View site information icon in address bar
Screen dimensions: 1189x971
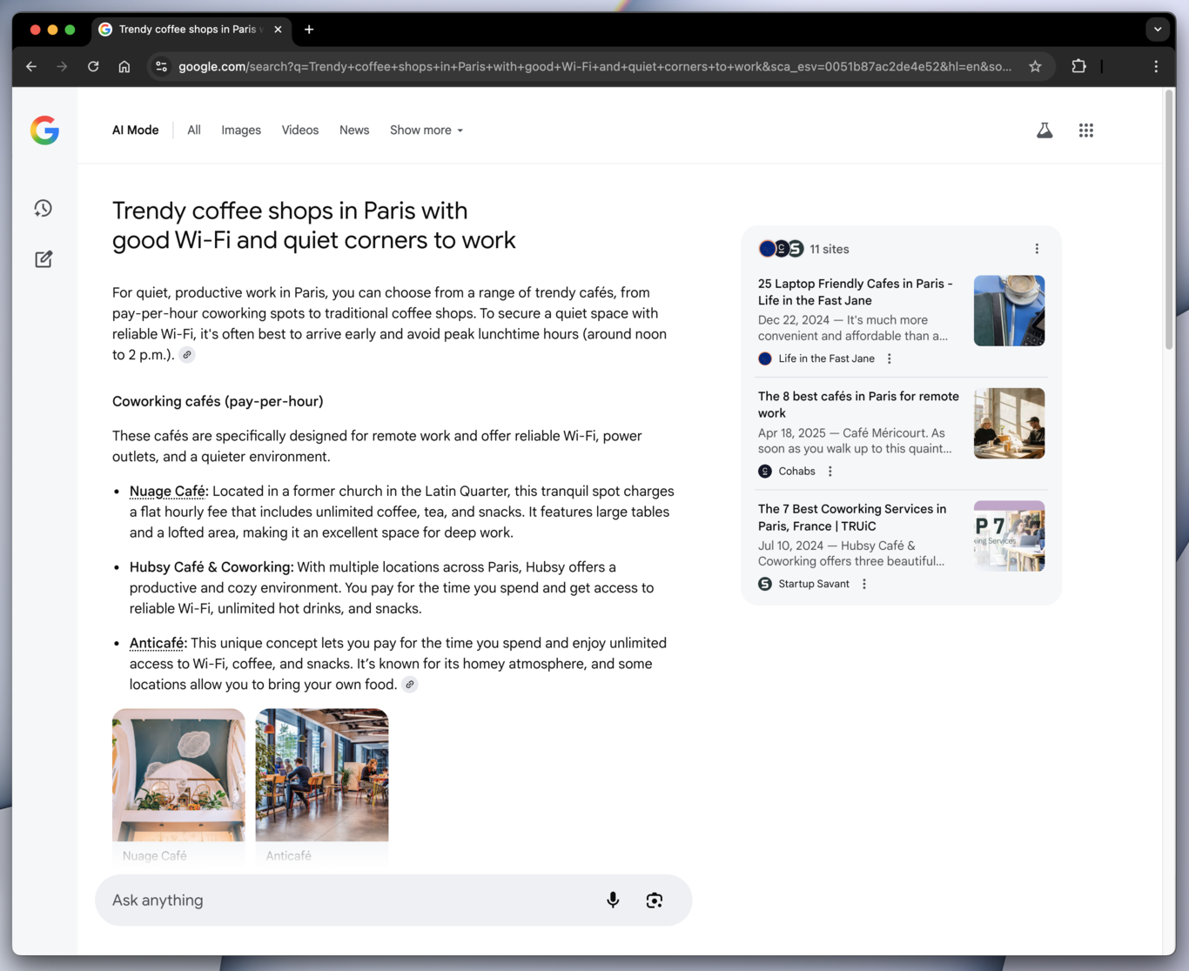click(161, 66)
